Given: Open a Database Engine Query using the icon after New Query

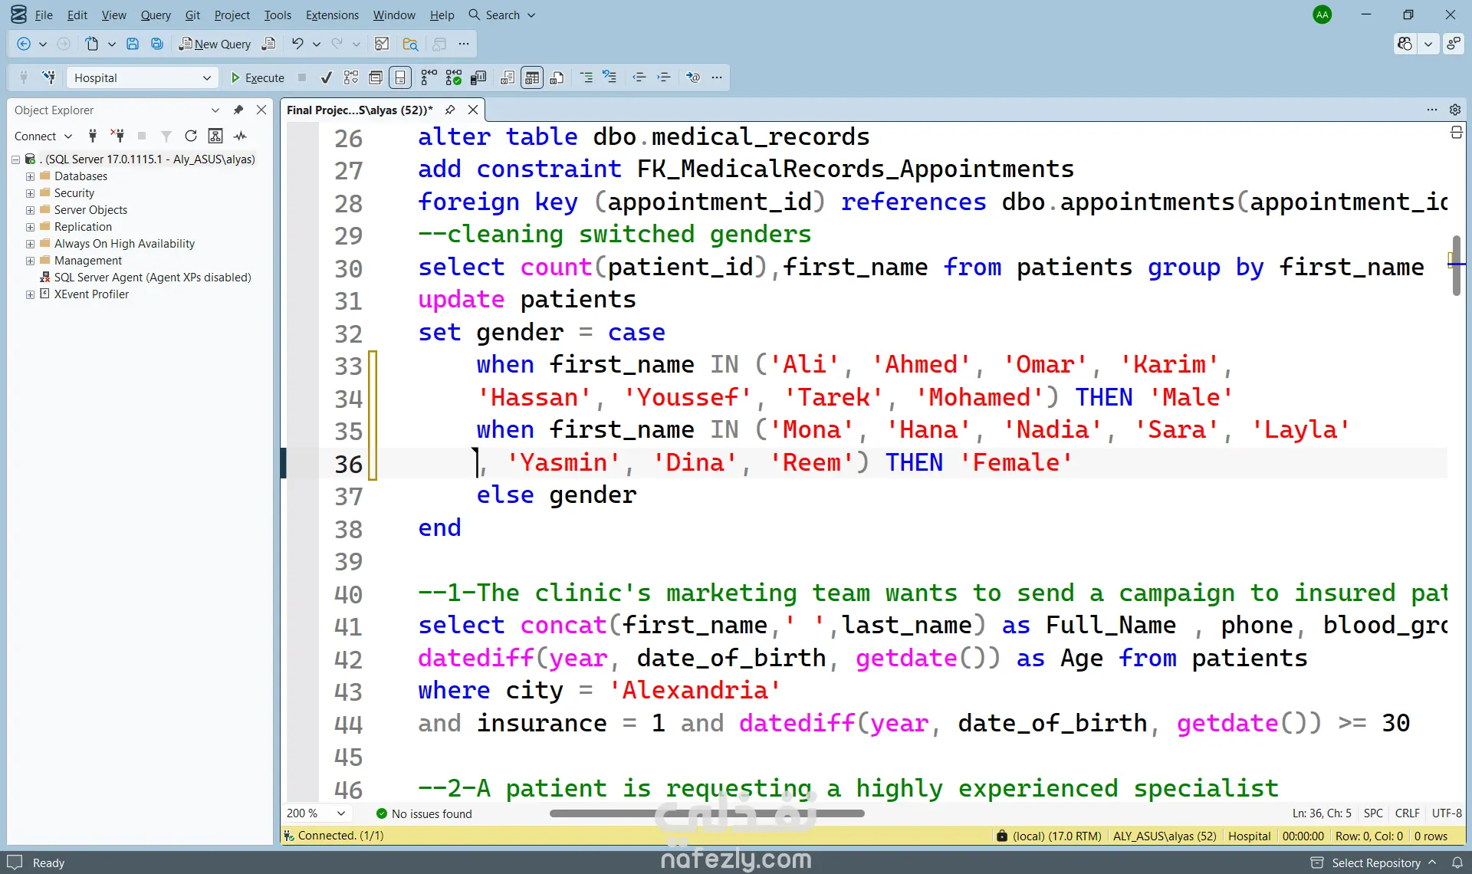Looking at the screenshot, I should click(x=268, y=44).
